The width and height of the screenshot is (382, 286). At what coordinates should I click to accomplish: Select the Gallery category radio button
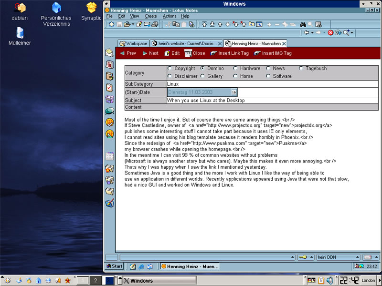(202, 76)
